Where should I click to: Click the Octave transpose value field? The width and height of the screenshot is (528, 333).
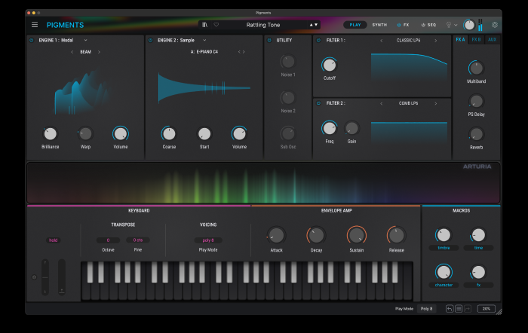coord(108,240)
